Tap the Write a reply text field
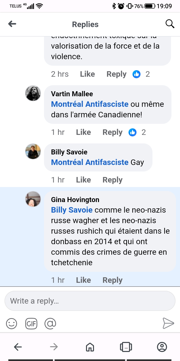Screen dimensions: 180x361 [x=90, y=301]
